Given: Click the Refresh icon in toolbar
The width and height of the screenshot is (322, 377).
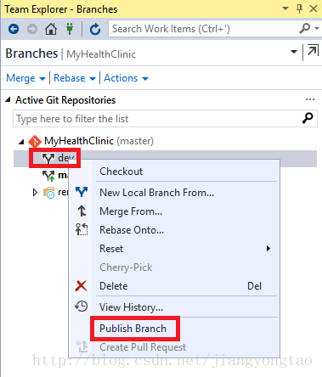Looking at the screenshot, I should point(95,29).
